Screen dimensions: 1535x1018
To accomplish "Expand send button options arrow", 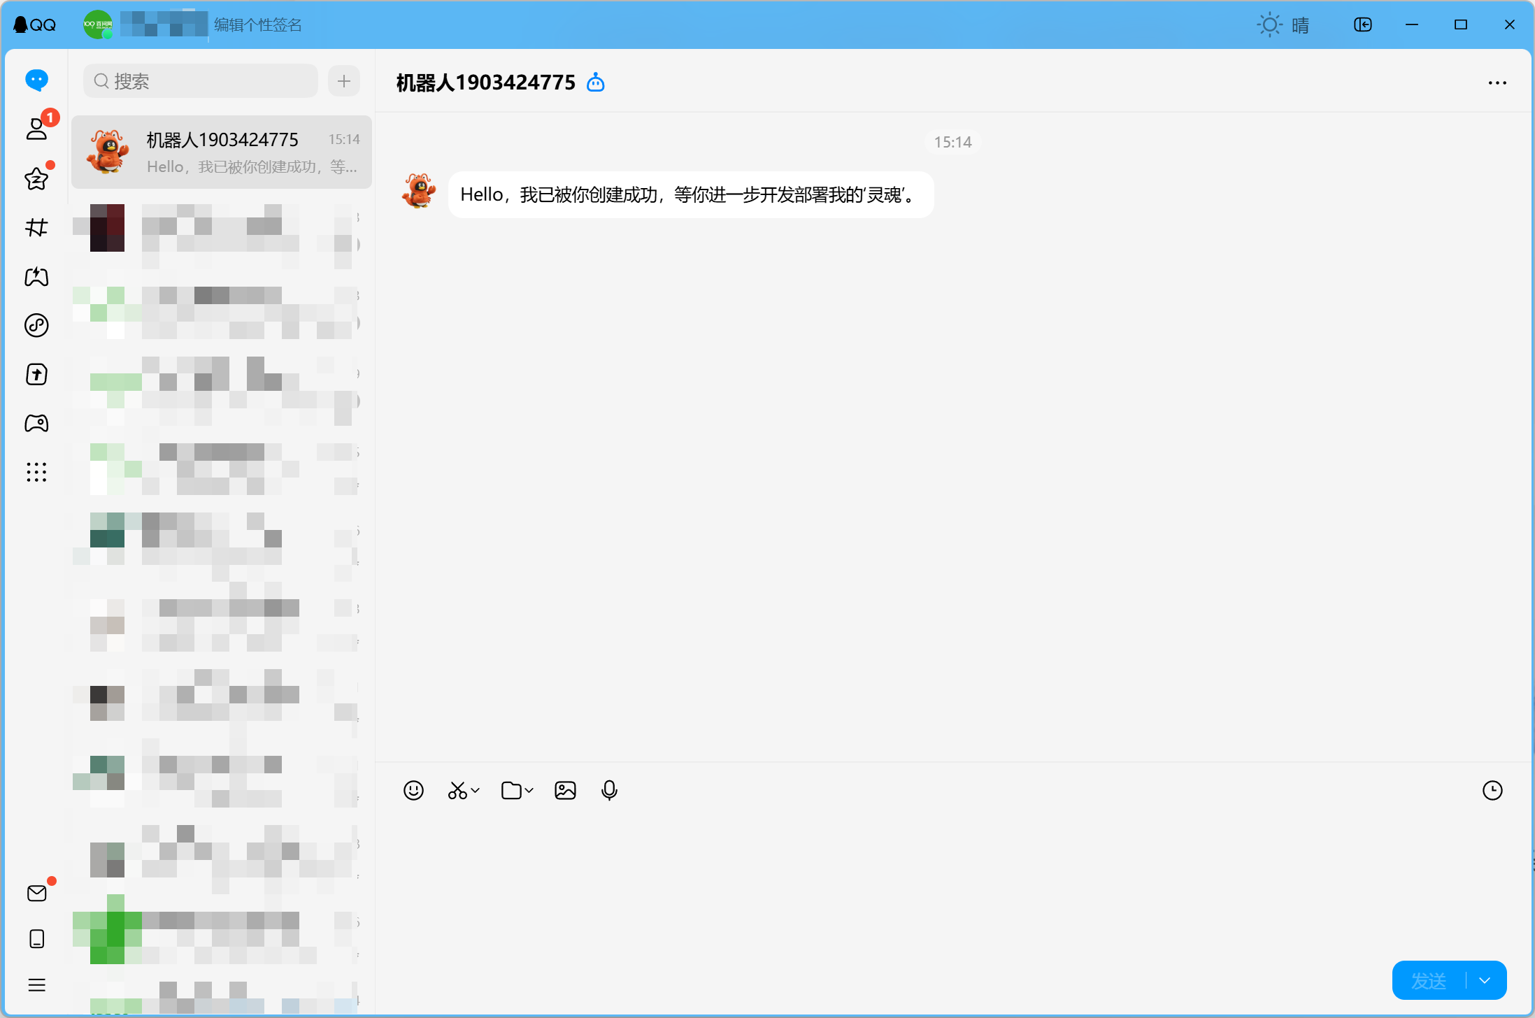I will click(x=1485, y=980).
